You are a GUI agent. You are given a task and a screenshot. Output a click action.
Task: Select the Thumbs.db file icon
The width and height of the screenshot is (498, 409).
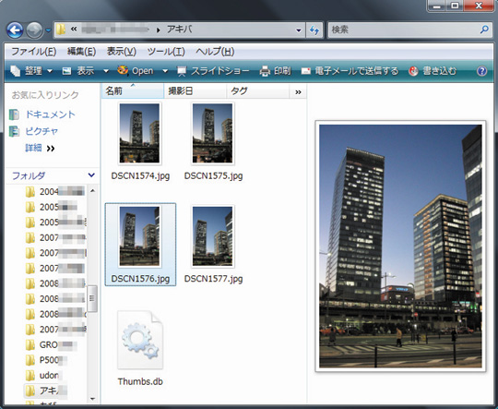pyautogui.click(x=140, y=340)
